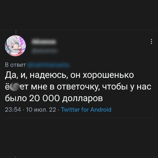Click the 'Twitter for Android' source link
Image resolution: width=158 pixels, height=158 pixels.
pyautogui.click(x=86, y=110)
